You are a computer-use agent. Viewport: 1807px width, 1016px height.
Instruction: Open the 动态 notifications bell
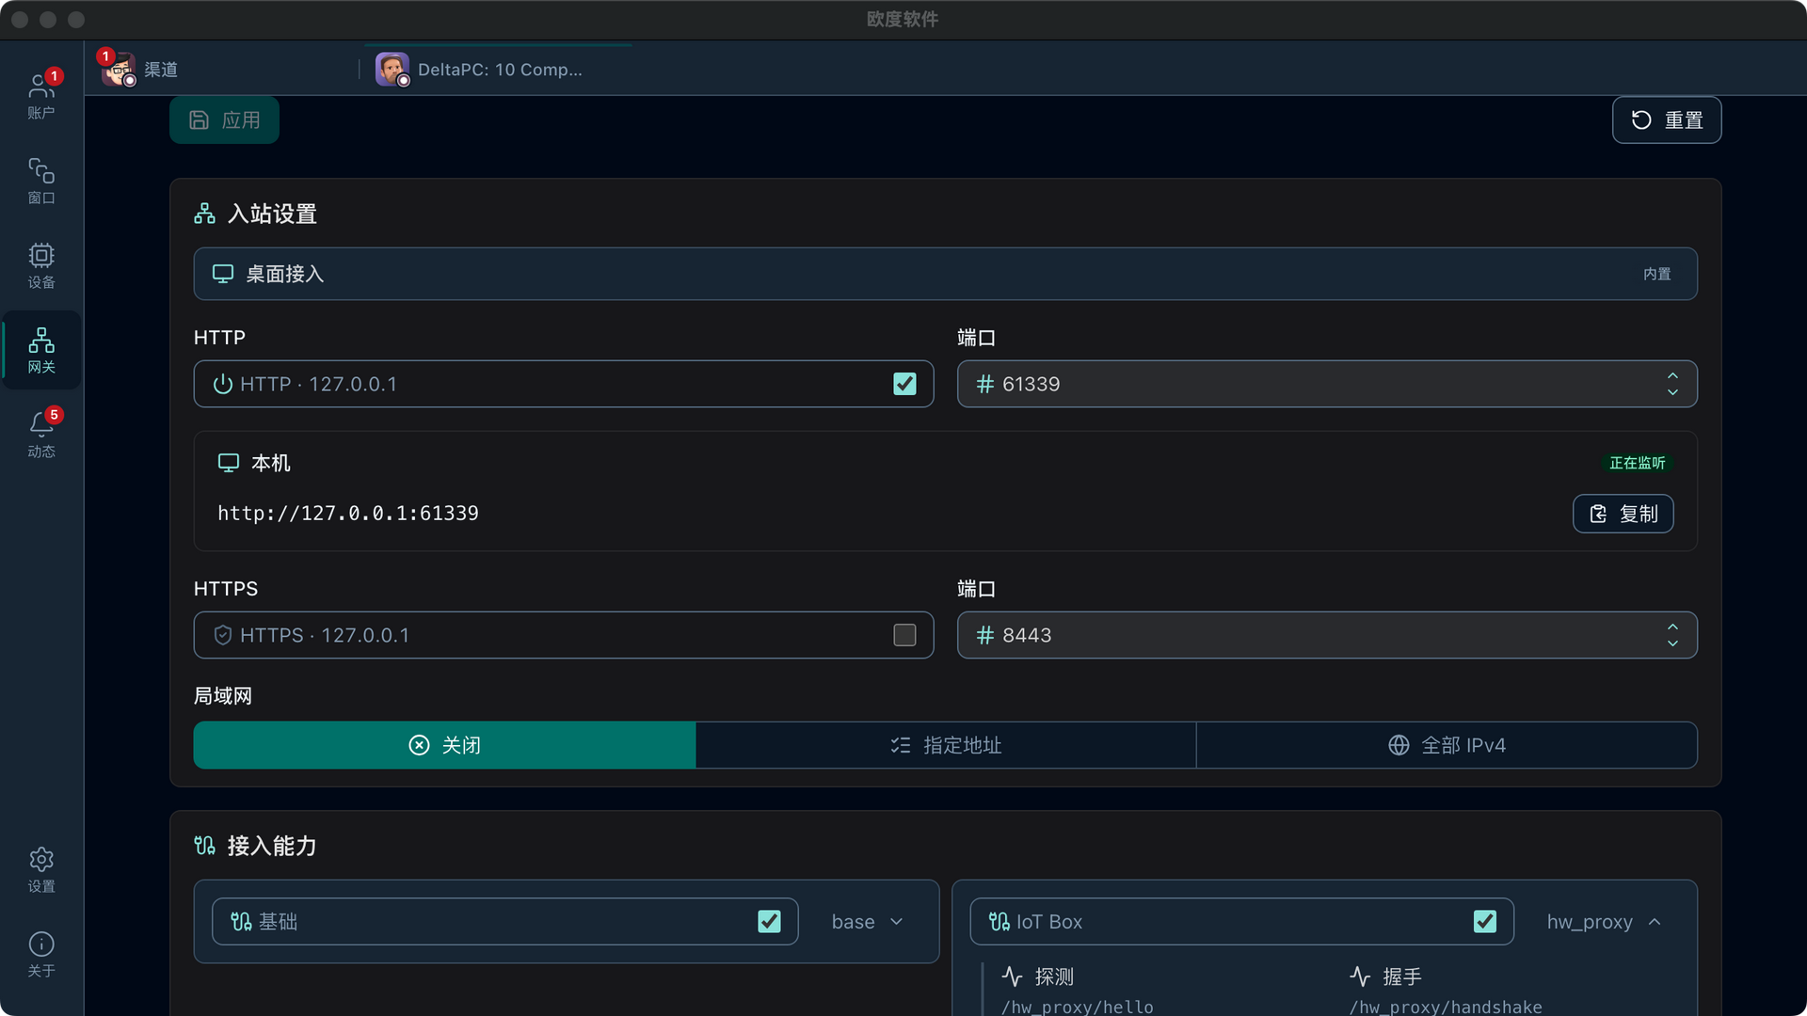[x=41, y=434]
